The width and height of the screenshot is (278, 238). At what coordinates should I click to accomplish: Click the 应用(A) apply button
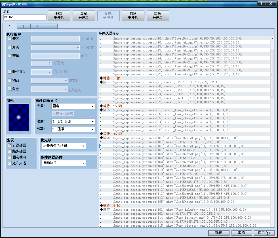pos(264,233)
